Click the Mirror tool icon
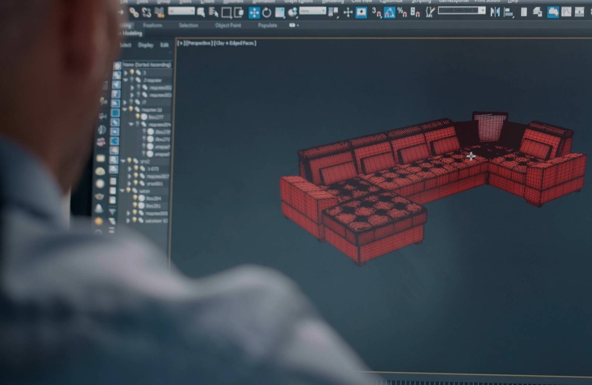The width and height of the screenshot is (592, 385). [x=495, y=12]
